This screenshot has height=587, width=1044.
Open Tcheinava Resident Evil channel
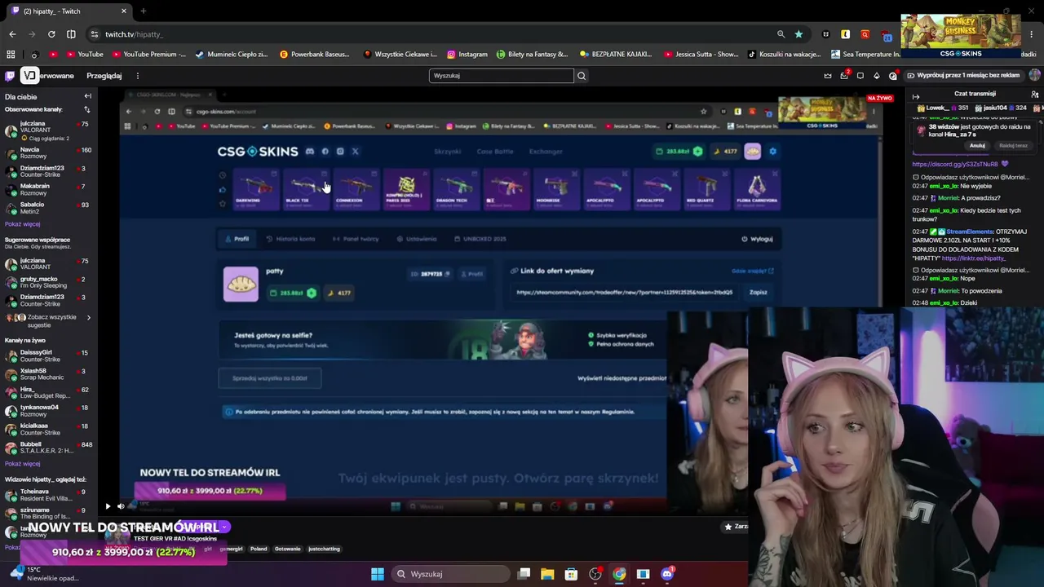(47, 495)
